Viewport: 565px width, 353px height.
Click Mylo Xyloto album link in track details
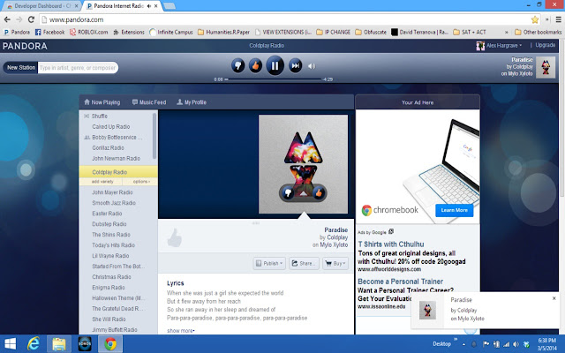(334, 245)
